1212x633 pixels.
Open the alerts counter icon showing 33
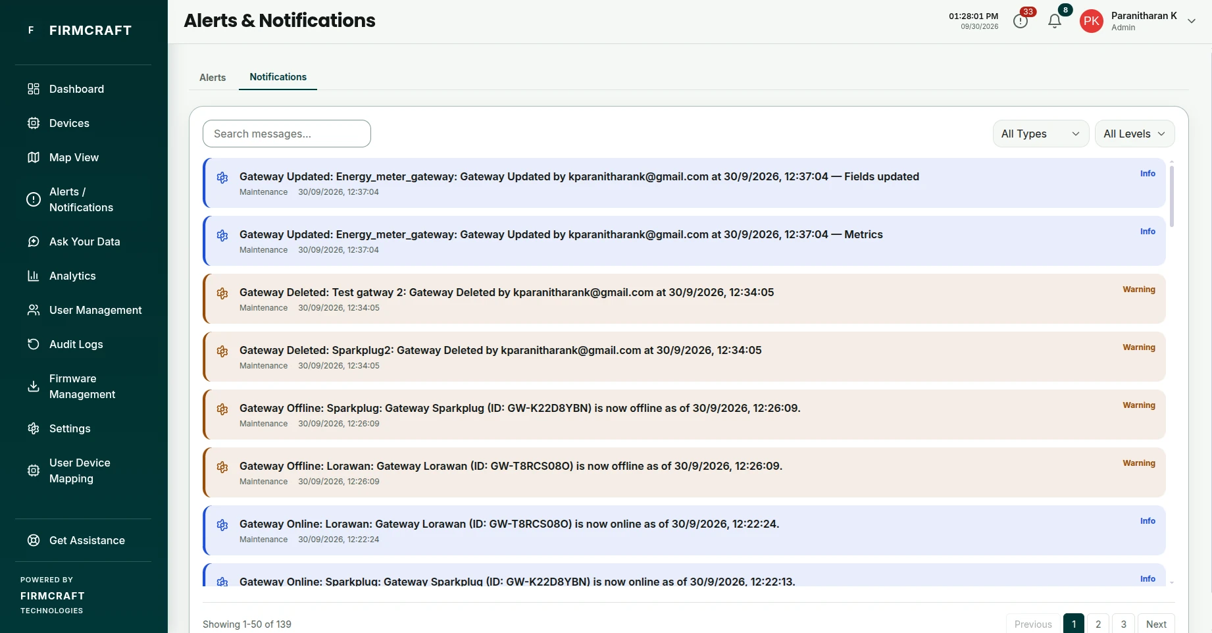pyautogui.click(x=1021, y=21)
